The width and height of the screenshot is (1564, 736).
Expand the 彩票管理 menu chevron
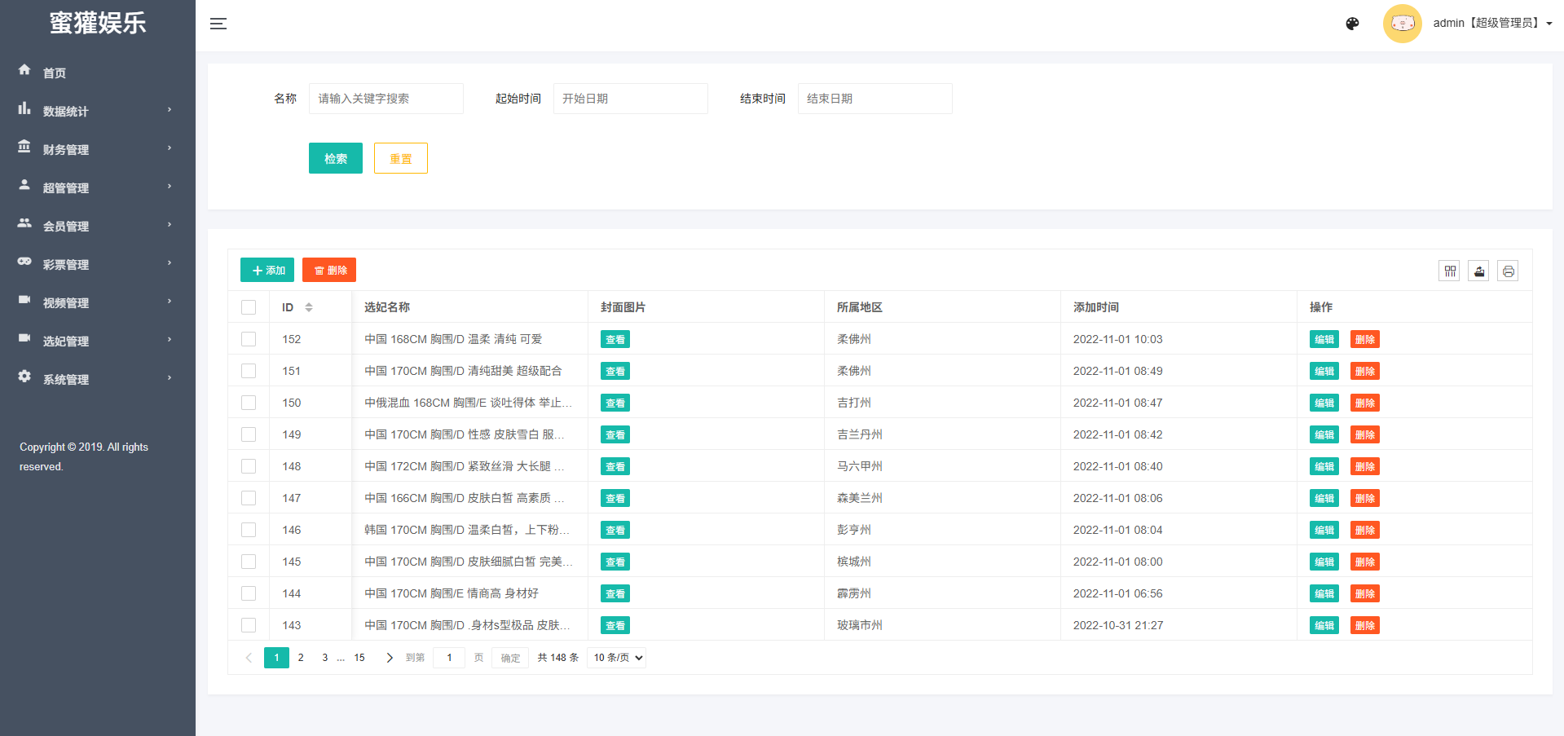[x=170, y=262]
